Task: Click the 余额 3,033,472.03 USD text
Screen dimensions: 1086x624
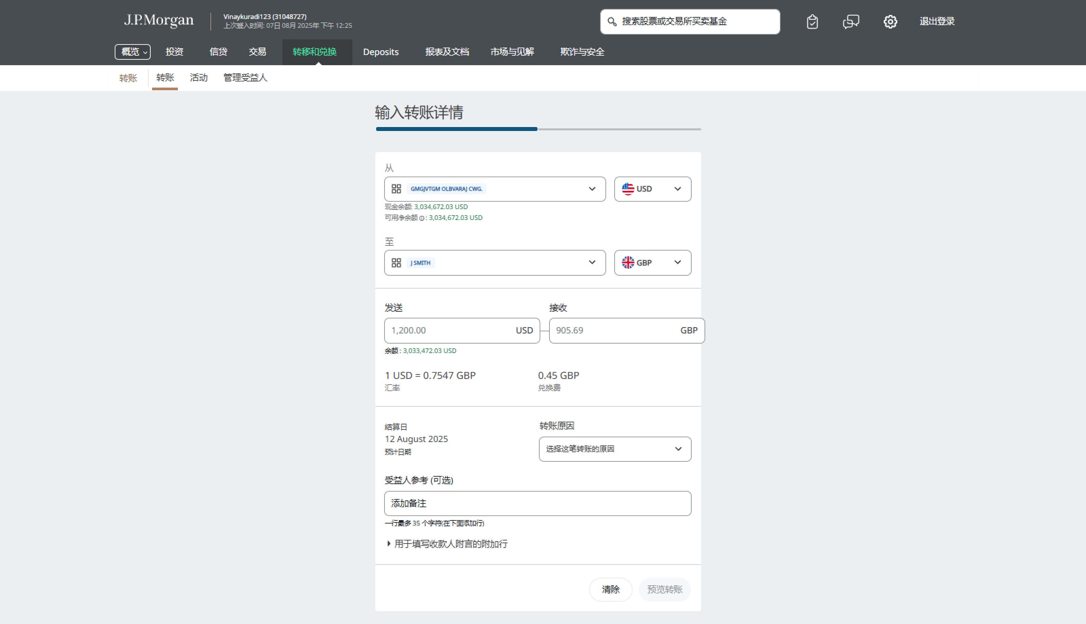Action: 420,351
